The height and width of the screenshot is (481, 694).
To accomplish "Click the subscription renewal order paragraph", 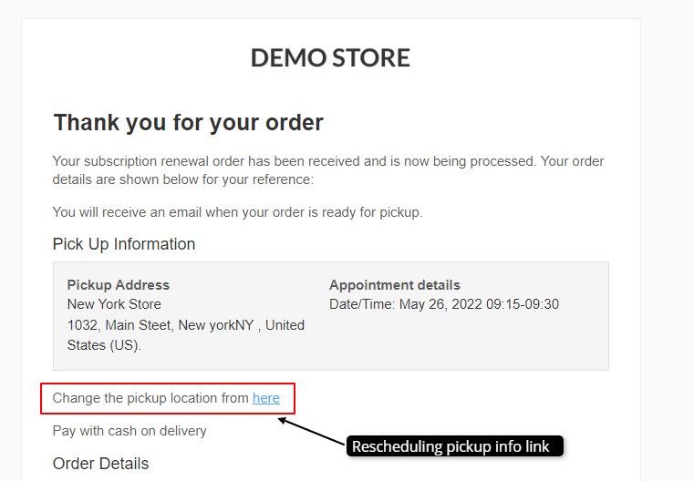I will pos(328,170).
